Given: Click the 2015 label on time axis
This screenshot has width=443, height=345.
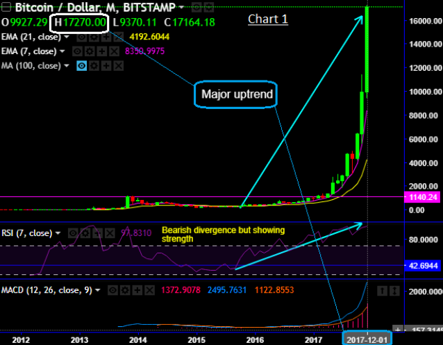Looking at the screenshot, I should [x=197, y=339].
